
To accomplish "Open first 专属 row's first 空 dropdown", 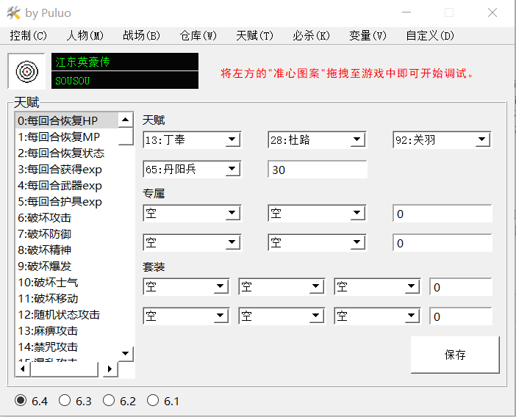I will 232,213.
